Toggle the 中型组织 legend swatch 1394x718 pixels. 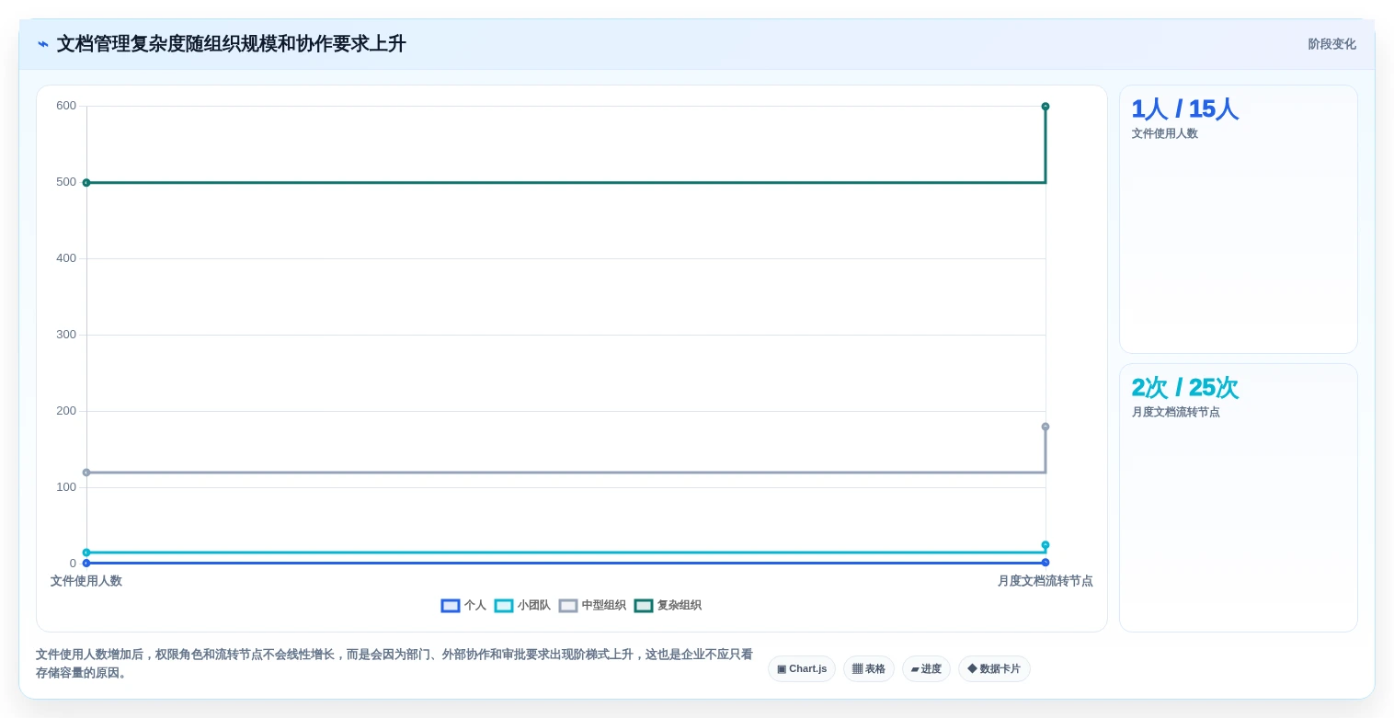[x=568, y=606]
